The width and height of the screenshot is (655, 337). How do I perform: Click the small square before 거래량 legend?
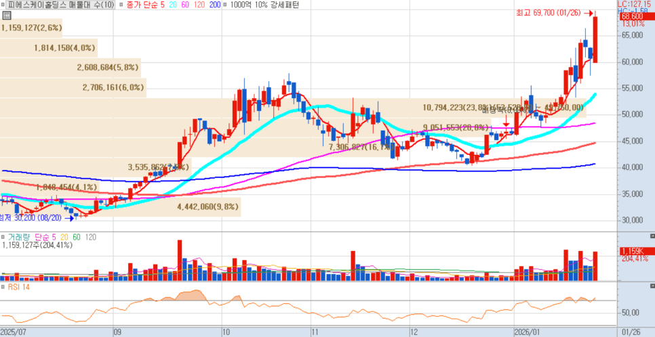coord(3,238)
